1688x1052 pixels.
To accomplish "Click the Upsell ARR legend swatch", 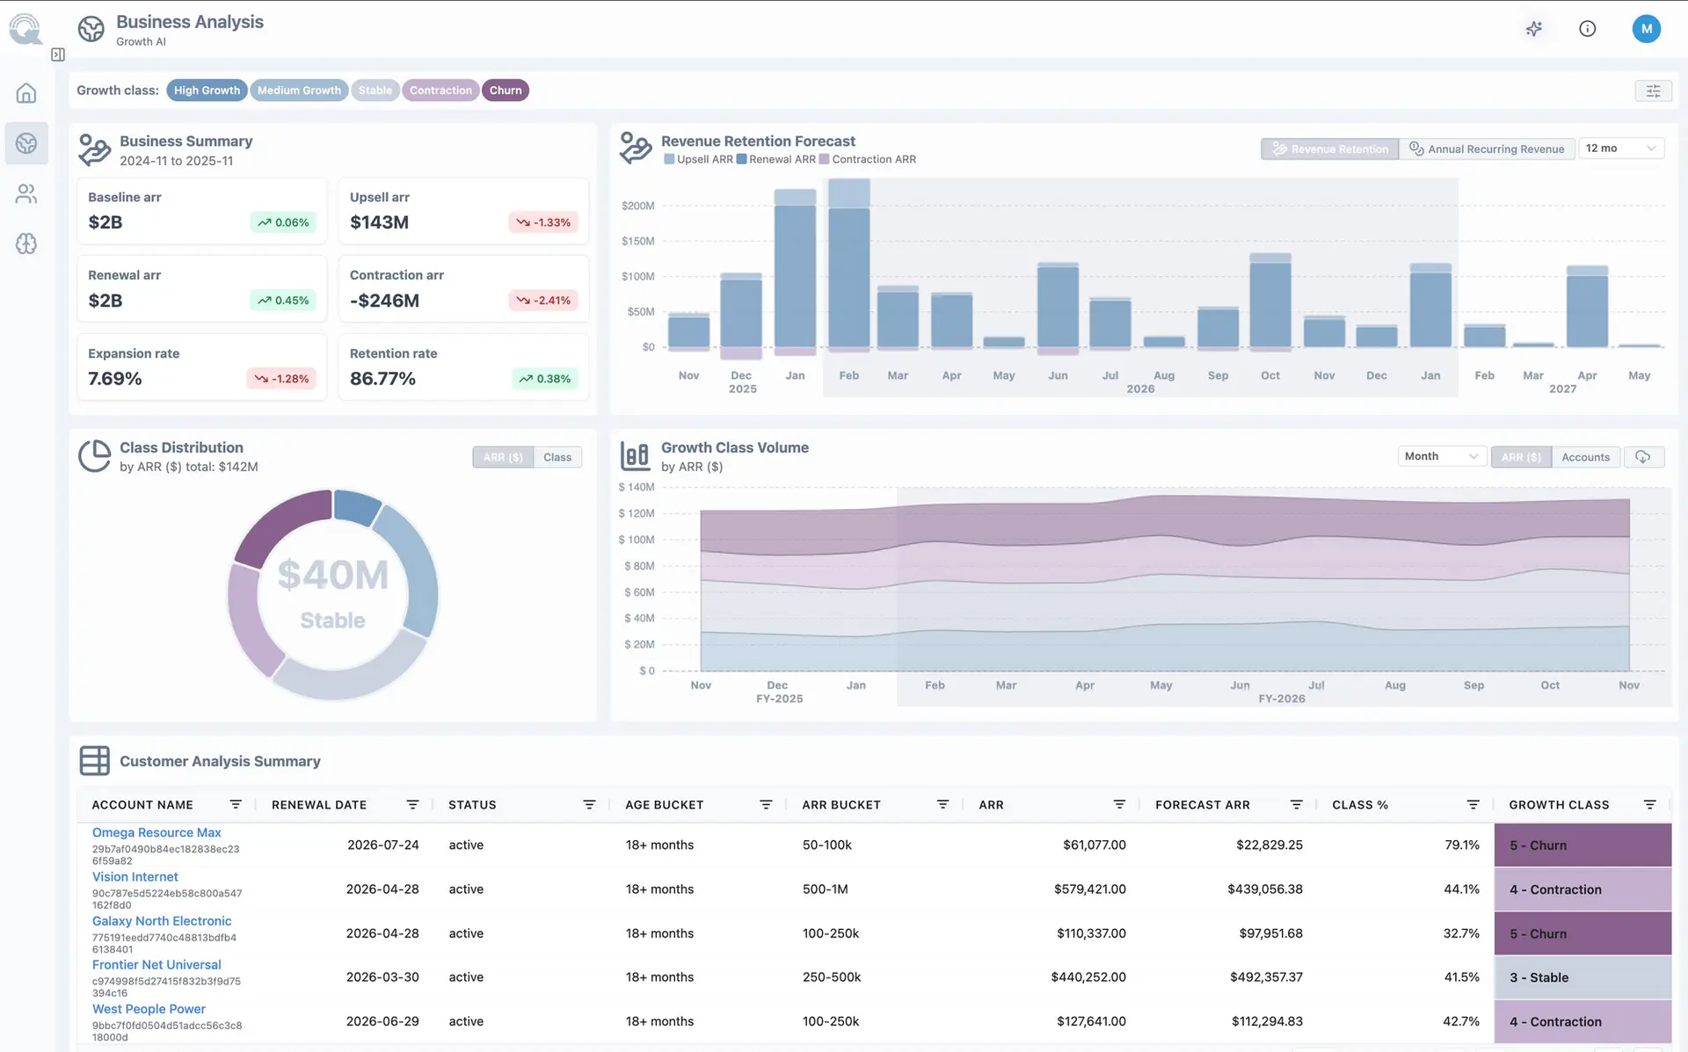I will pyautogui.click(x=669, y=160).
